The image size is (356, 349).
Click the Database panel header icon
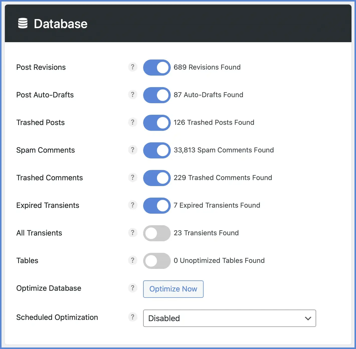point(23,23)
